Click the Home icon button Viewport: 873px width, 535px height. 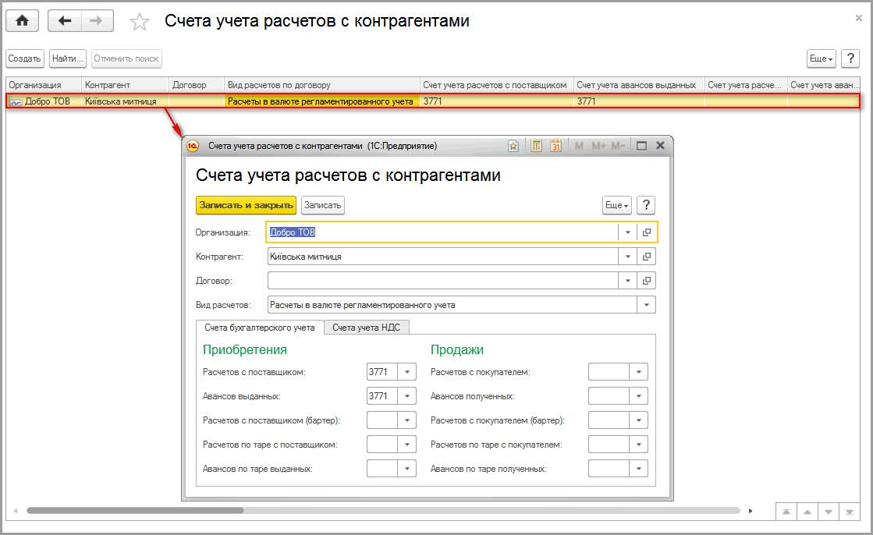point(22,21)
